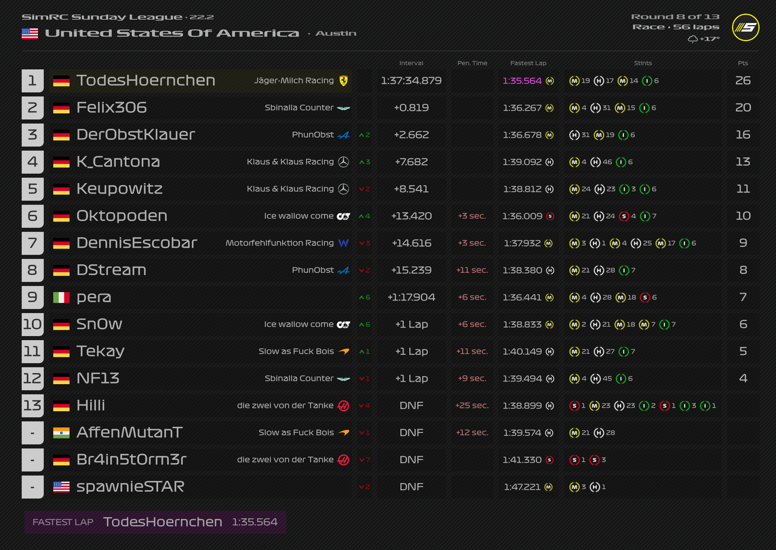Click the Ferrari logo beside Jäger-Milch Racing

pos(345,81)
